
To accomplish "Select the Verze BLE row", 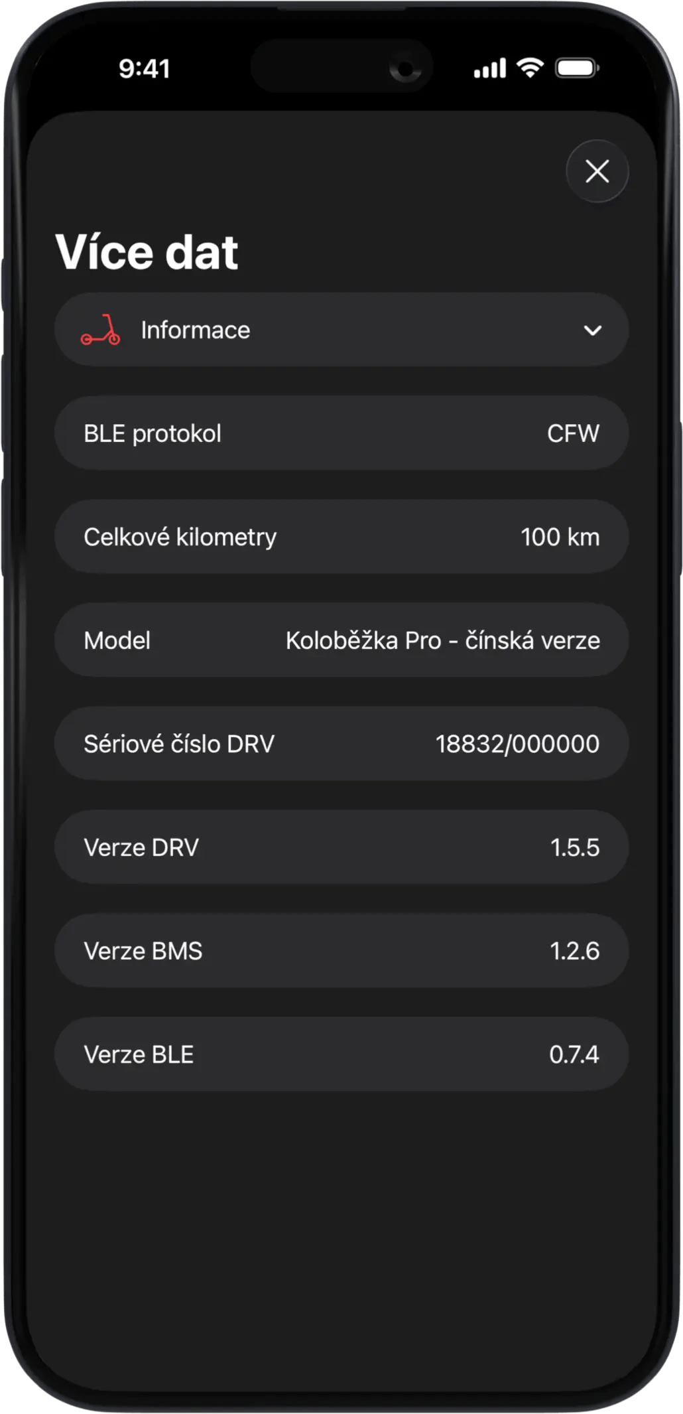I will [x=341, y=1054].
